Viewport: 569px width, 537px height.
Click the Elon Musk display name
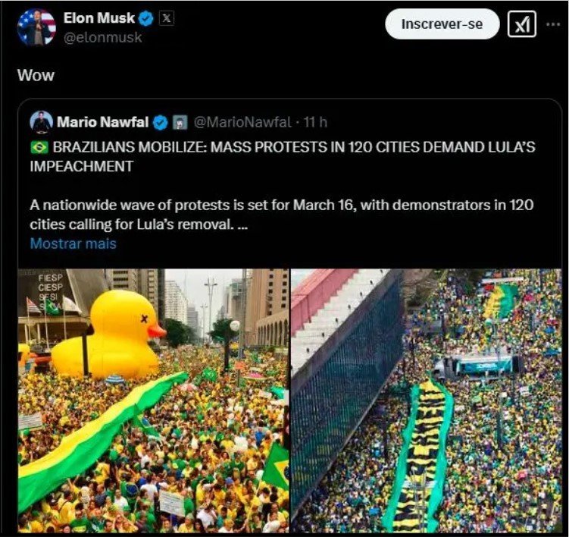(x=98, y=17)
